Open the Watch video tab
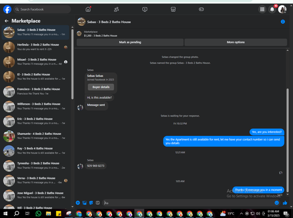 145,9
